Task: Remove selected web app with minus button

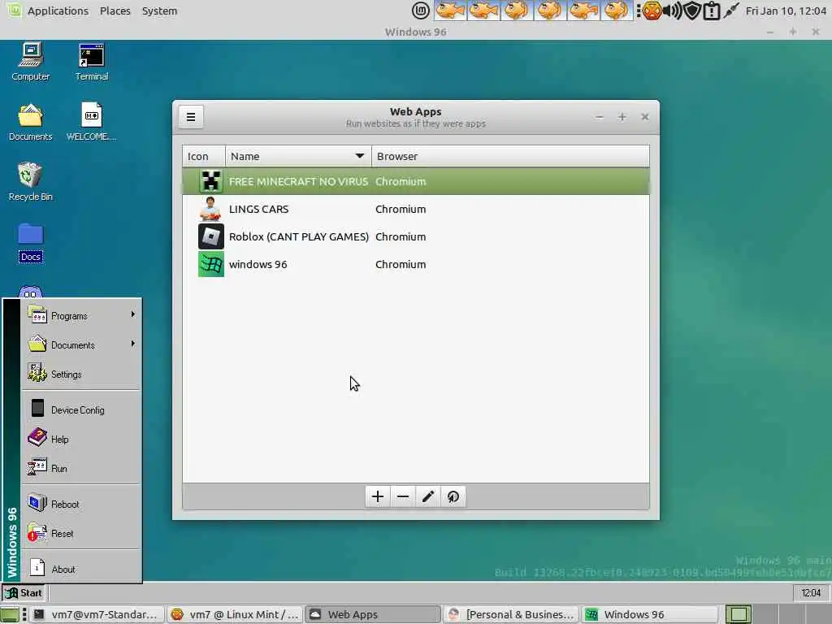Action: click(403, 496)
